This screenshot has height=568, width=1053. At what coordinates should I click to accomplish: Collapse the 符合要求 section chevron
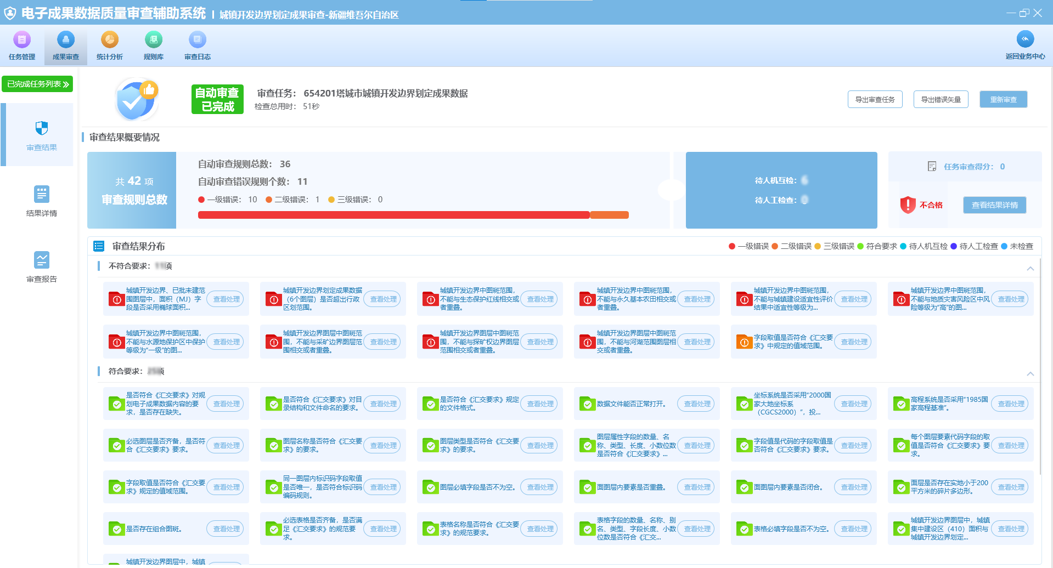coord(1031,374)
